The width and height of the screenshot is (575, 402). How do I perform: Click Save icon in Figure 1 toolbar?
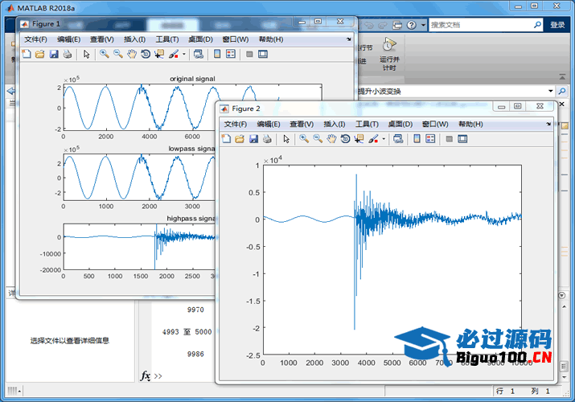click(x=54, y=54)
